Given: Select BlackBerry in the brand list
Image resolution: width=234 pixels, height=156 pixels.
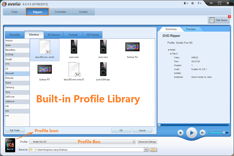Looking at the screenshot, I should click(17, 50).
